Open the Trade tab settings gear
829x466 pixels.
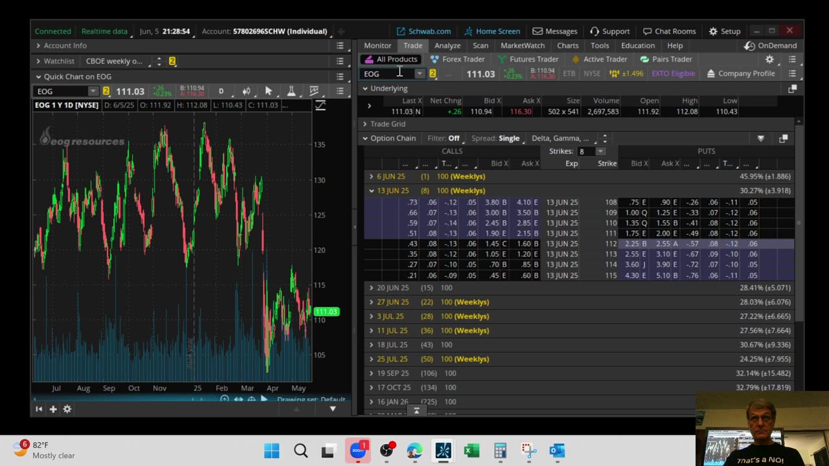point(769,60)
